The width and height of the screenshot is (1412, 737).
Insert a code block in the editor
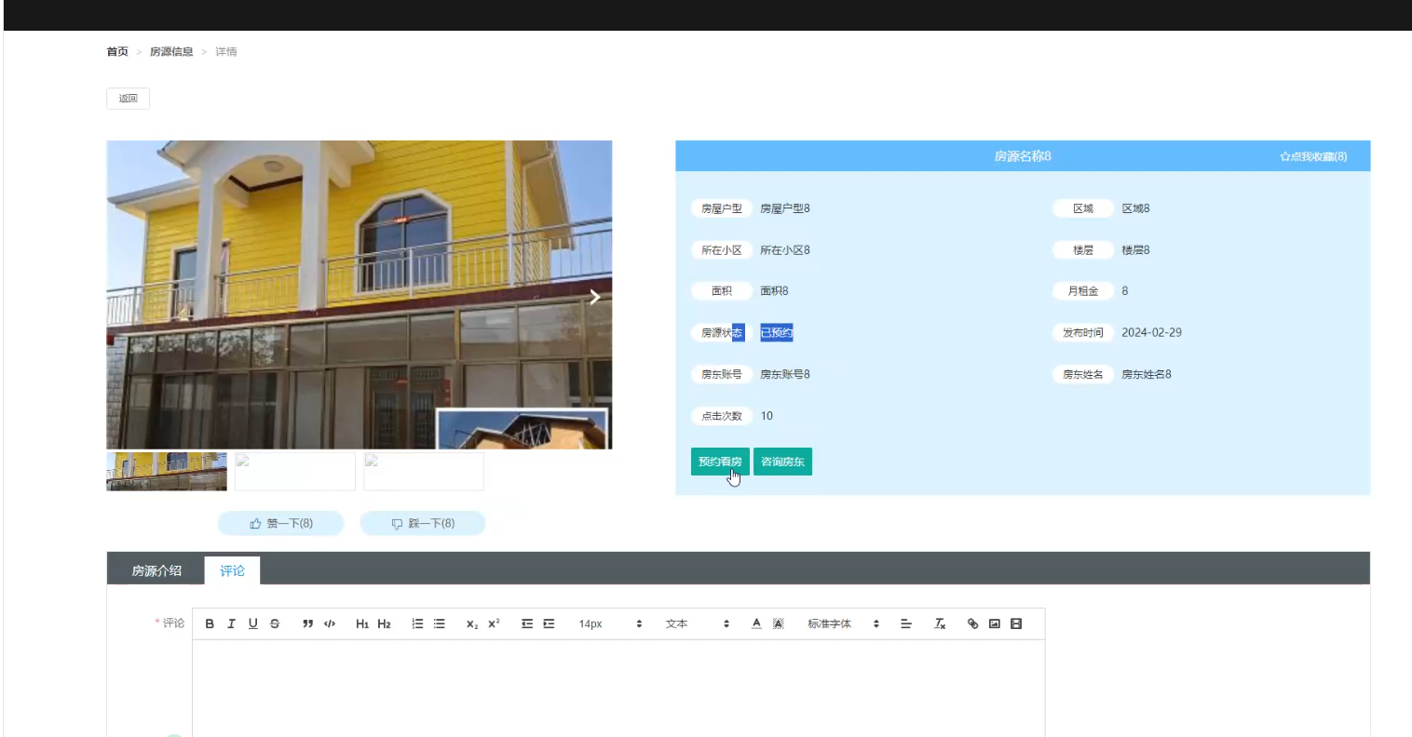(329, 623)
